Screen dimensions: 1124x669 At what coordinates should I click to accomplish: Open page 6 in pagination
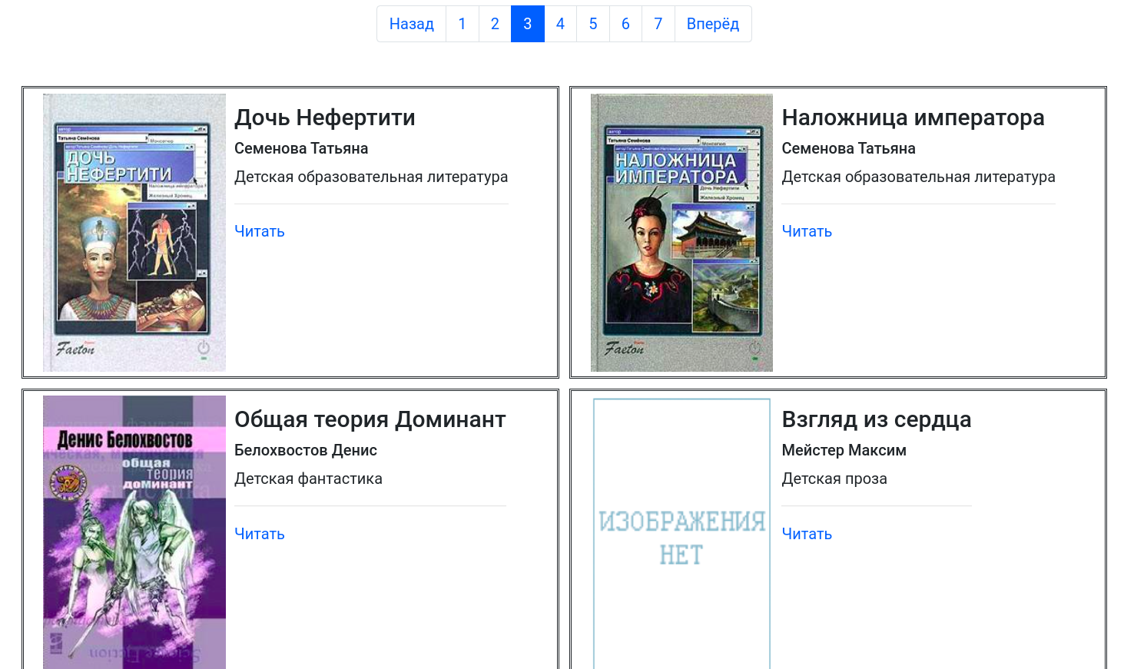pos(625,24)
